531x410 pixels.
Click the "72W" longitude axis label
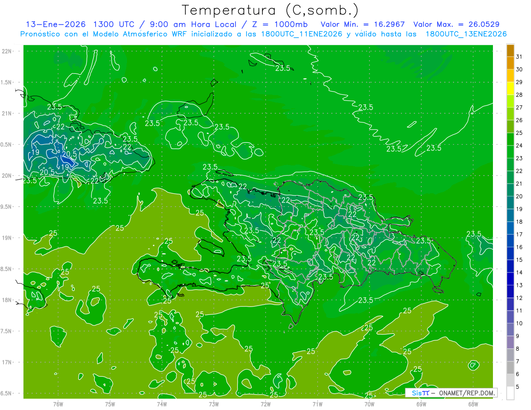(x=265, y=404)
